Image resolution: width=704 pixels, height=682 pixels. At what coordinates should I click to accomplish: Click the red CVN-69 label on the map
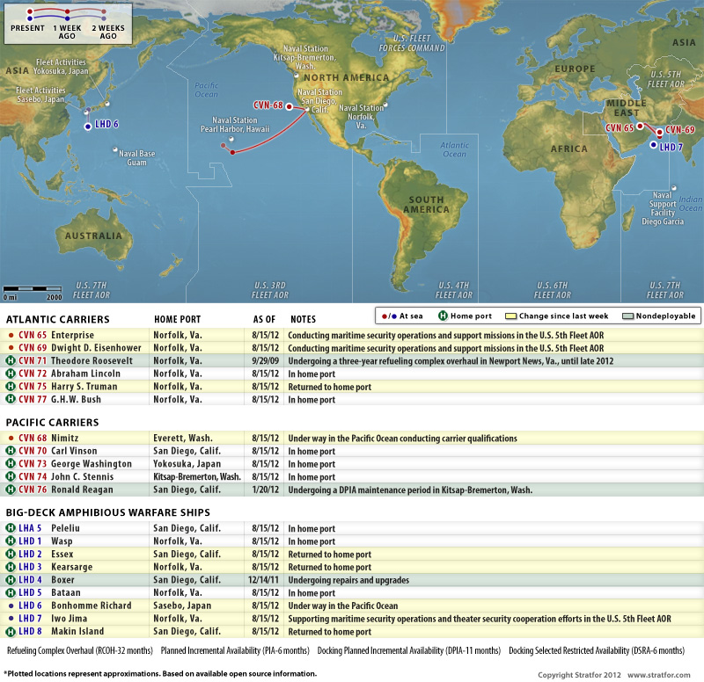[679, 130]
